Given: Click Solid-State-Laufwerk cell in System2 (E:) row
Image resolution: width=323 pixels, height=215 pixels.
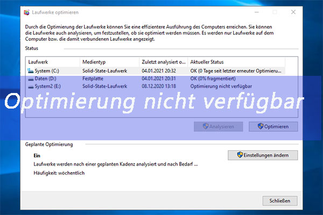Looking at the screenshot, I should 104,86.
